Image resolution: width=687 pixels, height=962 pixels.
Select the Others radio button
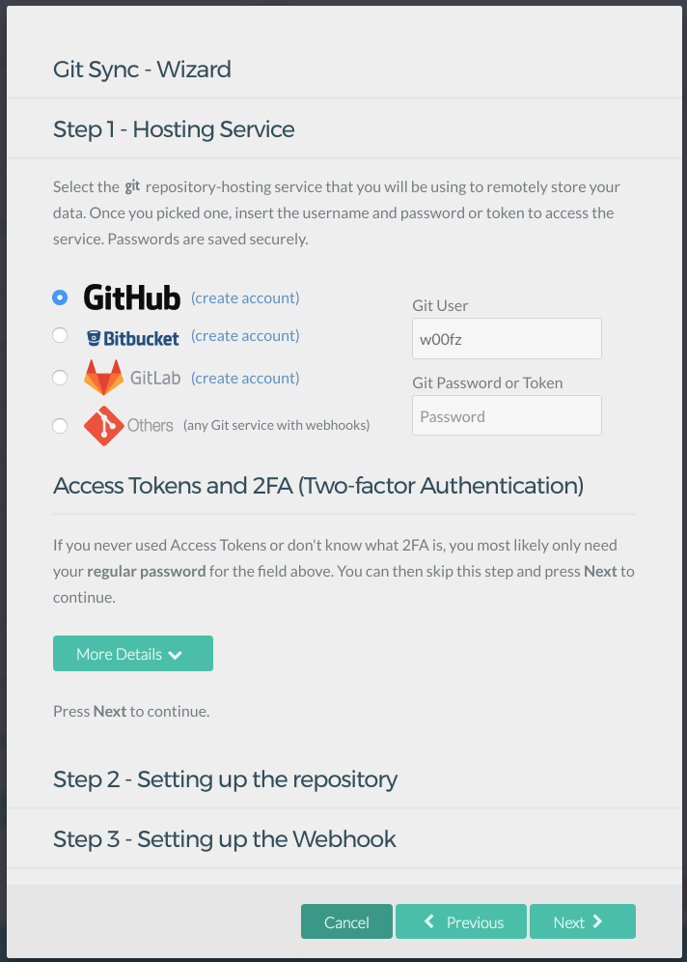60,425
